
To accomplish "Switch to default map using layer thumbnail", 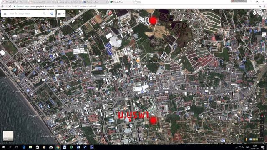I will (x=8, y=136).
